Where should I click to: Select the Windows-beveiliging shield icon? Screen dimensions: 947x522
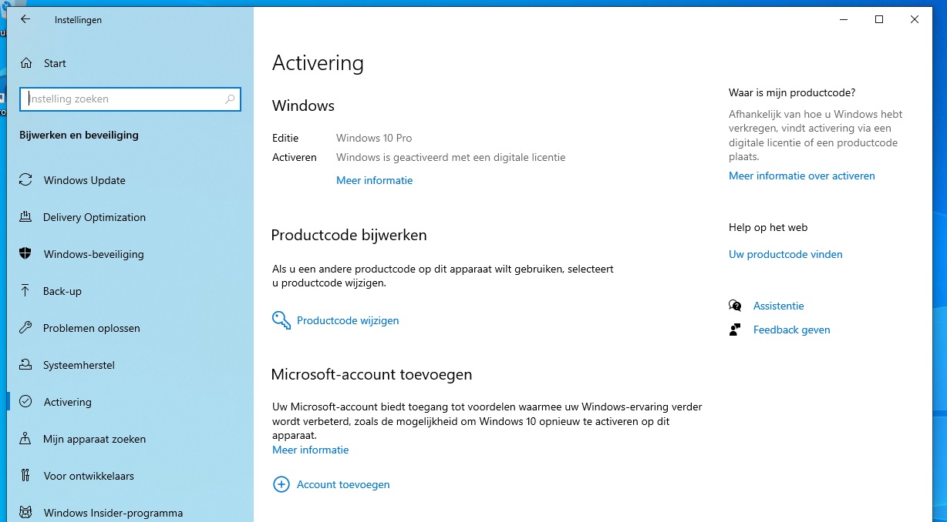(x=25, y=254)
